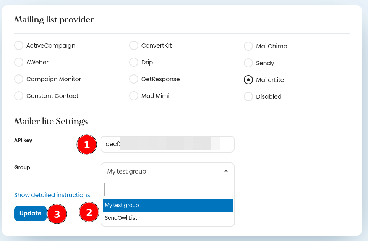Click the Group field label
368x241 pixels.
pos(22,167)
